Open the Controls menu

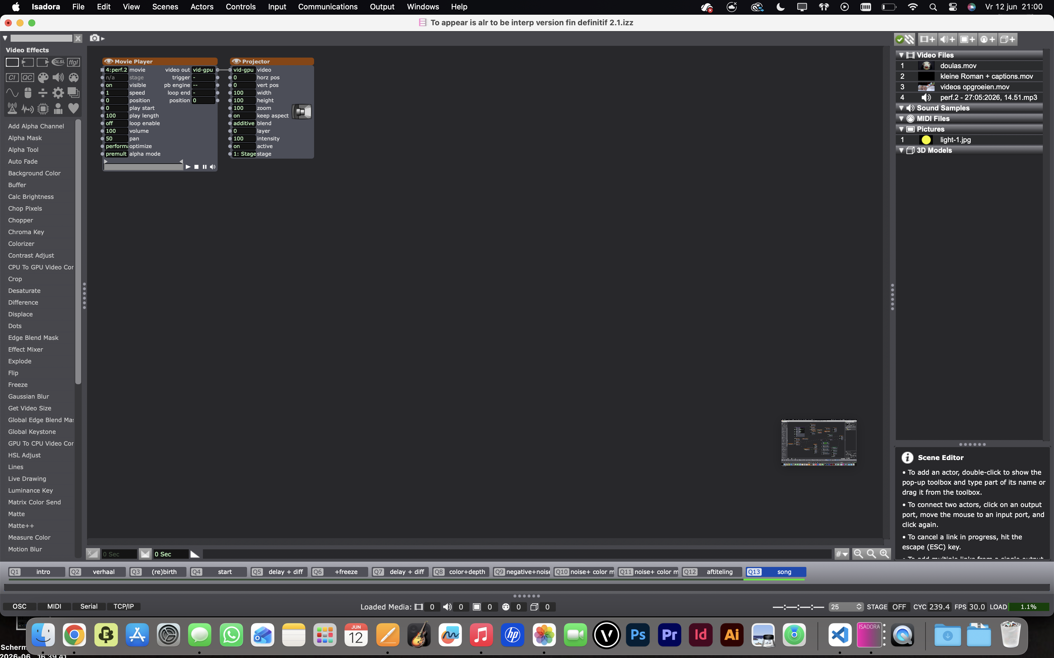click(x=241, y=6)
